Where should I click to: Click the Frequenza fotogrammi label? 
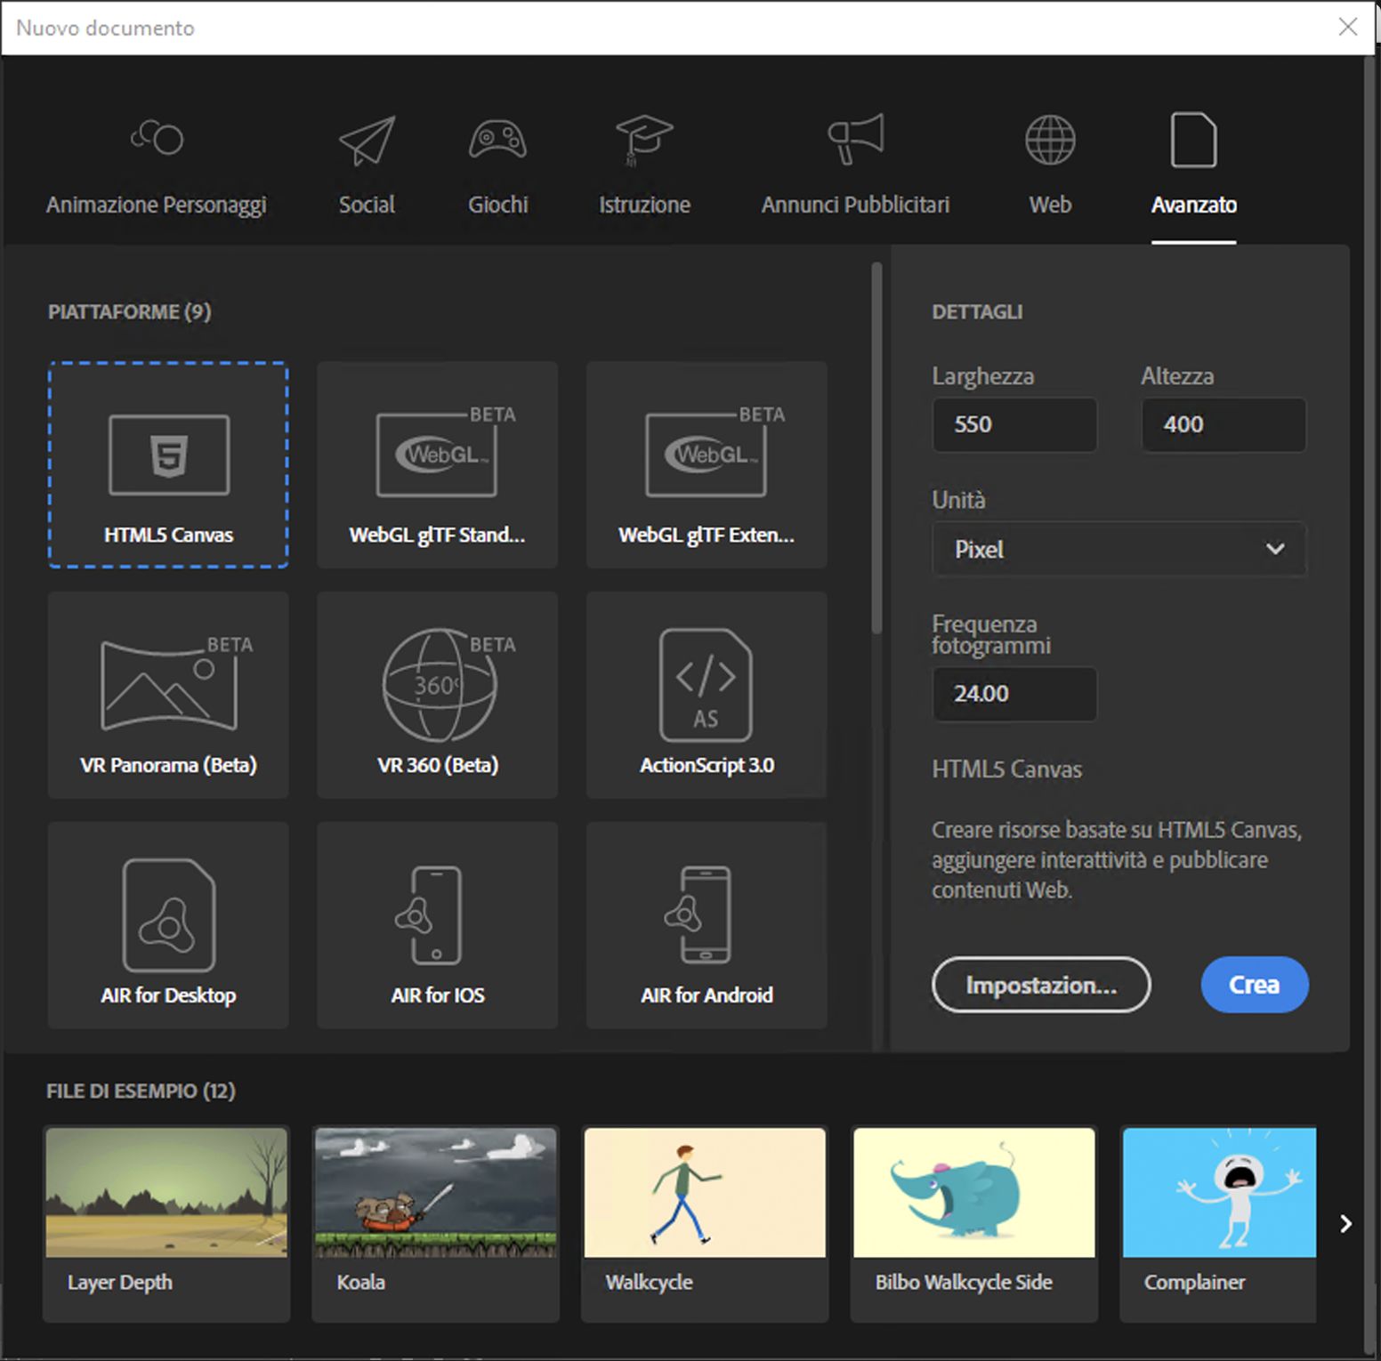pos(991,634)
